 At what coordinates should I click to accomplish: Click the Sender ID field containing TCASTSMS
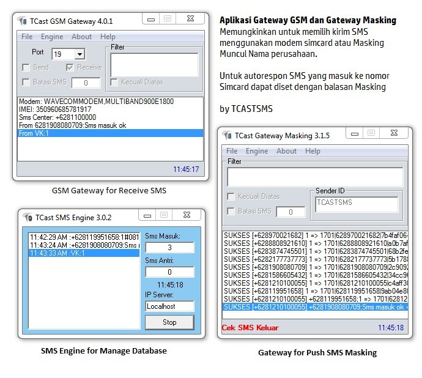pyautogui.click(x=357, y=204)
